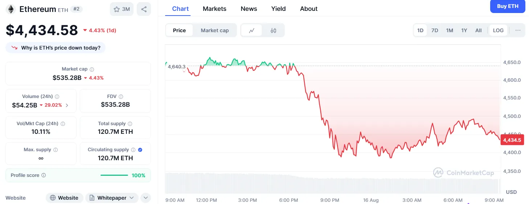This screenshot has width=529, height=204.
Task: Select the 7D time range
Action: pyautogui.click(x=434, y=30)
